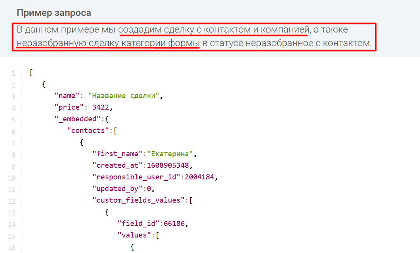Click the "name" key on line 3
Screen dimensions: 420x253
point(67,95)
